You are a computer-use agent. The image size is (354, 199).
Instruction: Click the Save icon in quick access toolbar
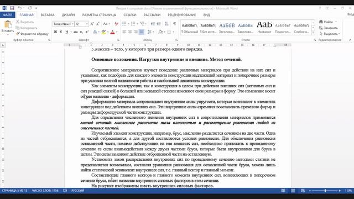12,8
